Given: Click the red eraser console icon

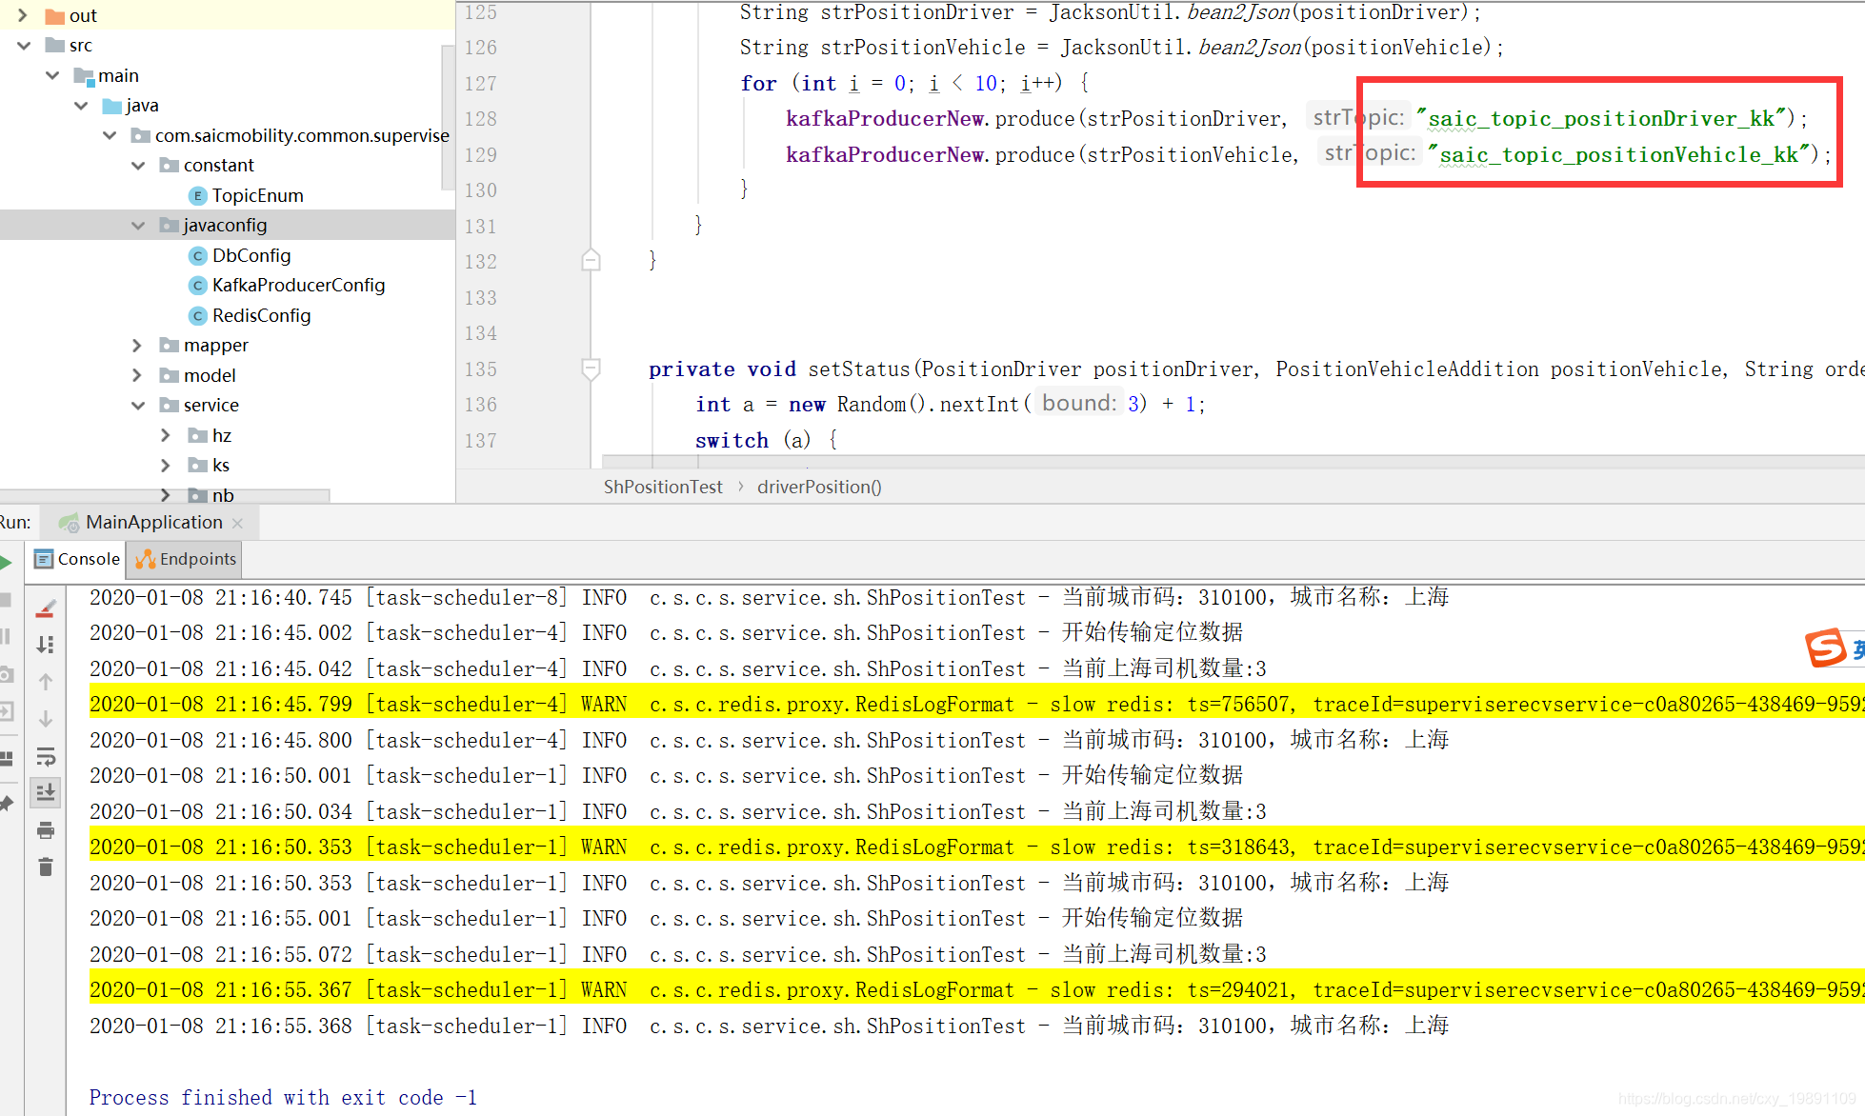Looking at the screenshot, I should 46,608.
